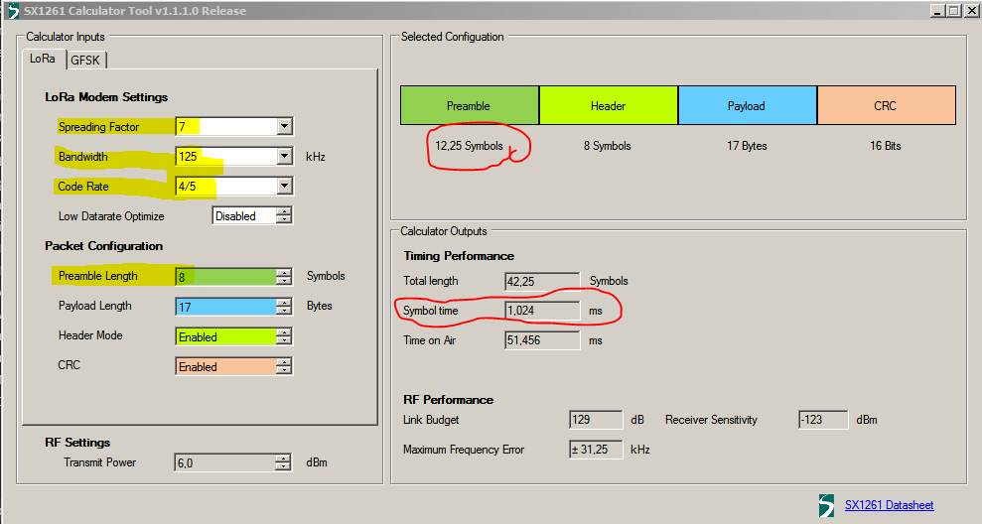Open the Code Rate dropdown arrow

coord(284,186)
